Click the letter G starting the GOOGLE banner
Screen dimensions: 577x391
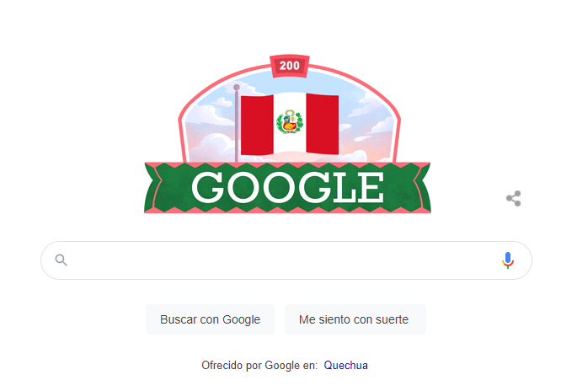click(x=208, y=188)
